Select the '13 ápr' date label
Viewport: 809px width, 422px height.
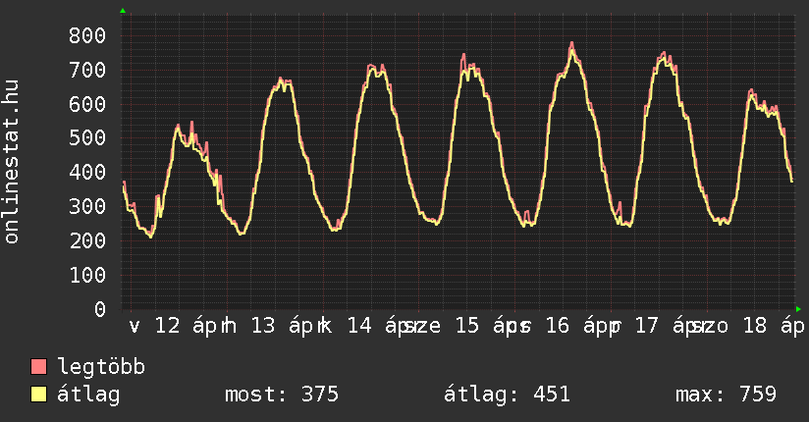coord(286,326)
